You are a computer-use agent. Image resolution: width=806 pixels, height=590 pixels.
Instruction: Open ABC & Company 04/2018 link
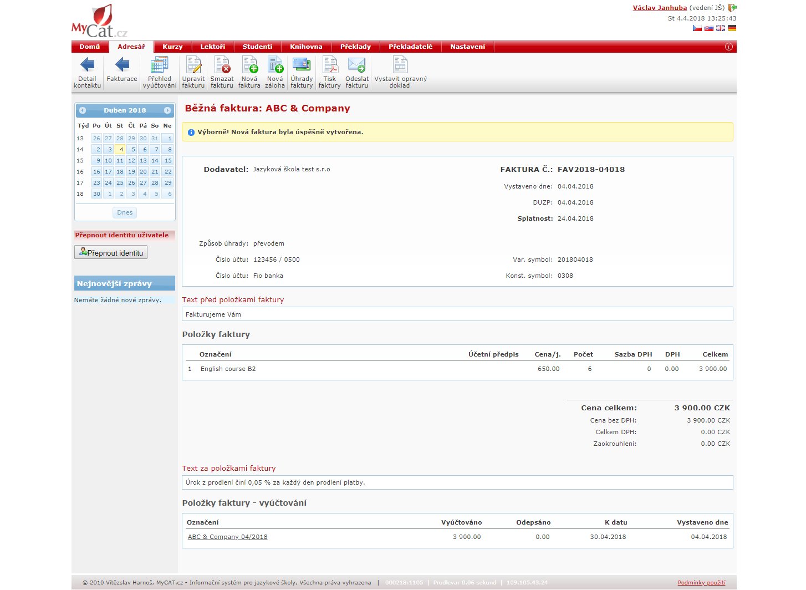(x=227, y=537)
